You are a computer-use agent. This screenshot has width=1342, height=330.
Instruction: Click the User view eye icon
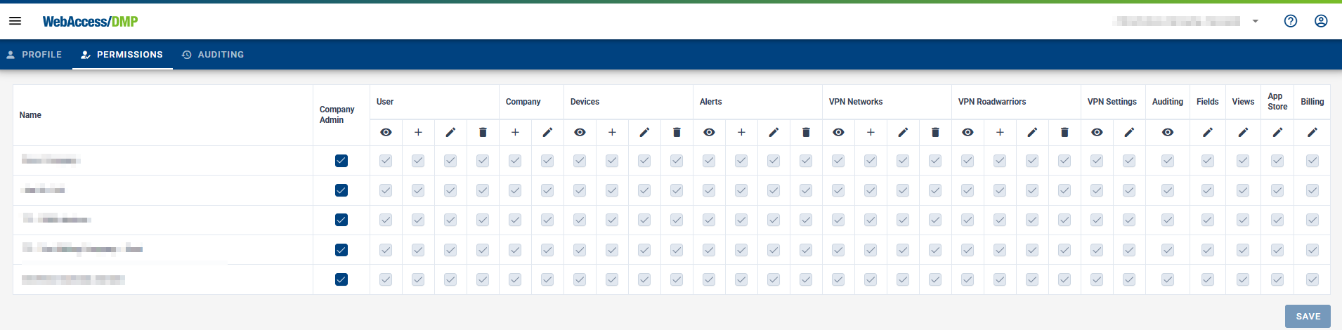pos(386,132)
